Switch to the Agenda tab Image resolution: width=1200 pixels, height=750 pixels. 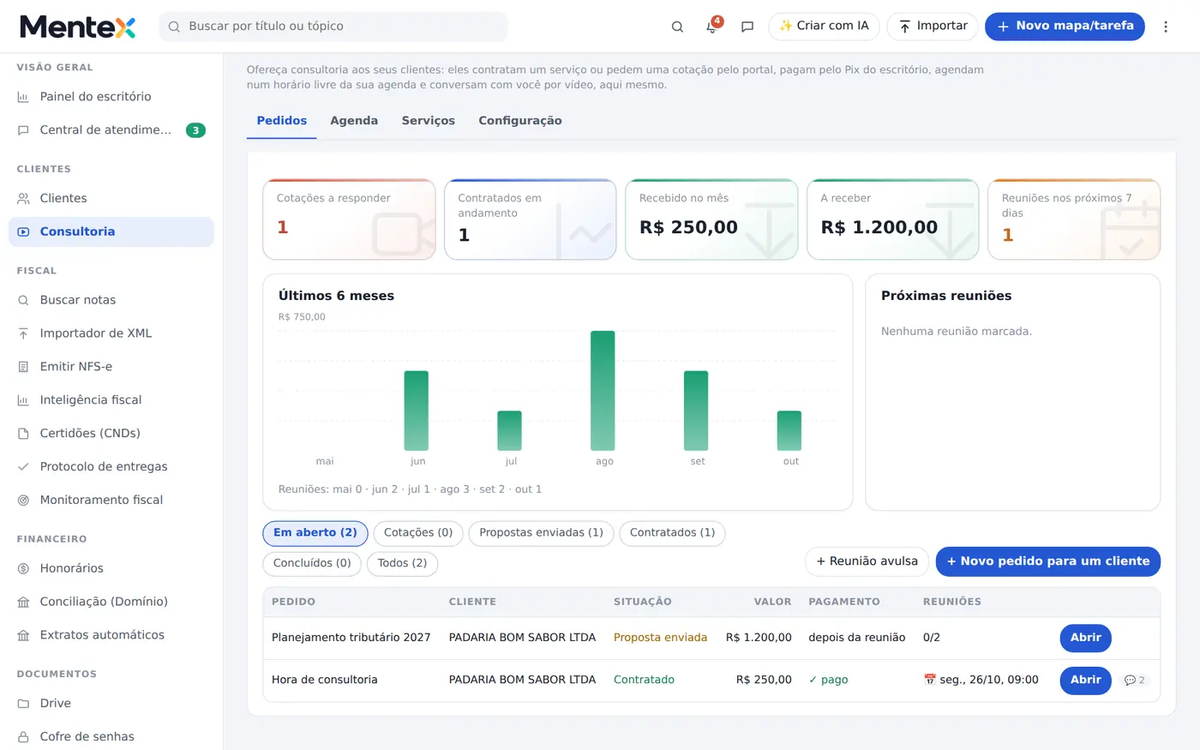[354, 121]
